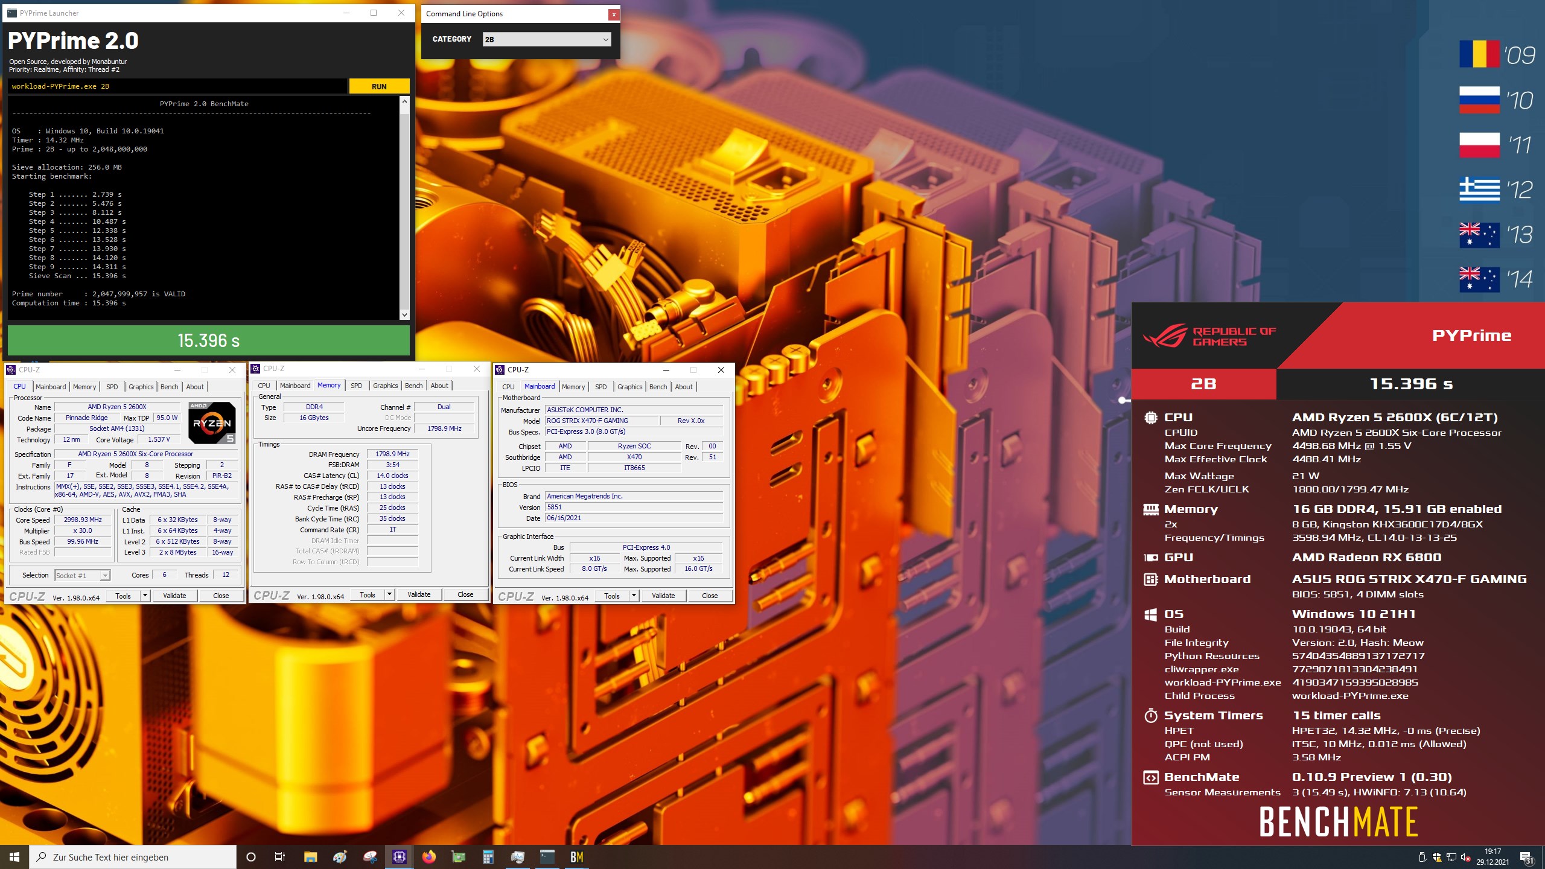Click DRAM Frequency value 1798.9 MHz
Image resolution: width=1545 pixels, height=869 pixels.
tap(392, 454)
